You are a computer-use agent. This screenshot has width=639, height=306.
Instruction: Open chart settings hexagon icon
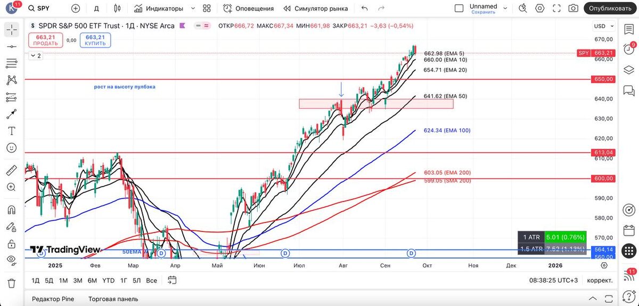click(x=540, y=9)
